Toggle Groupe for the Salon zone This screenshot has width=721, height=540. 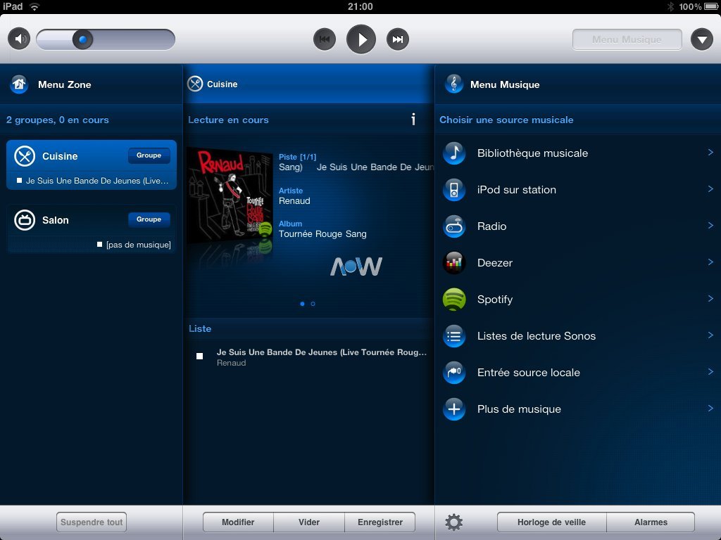[x=149, y=219]
